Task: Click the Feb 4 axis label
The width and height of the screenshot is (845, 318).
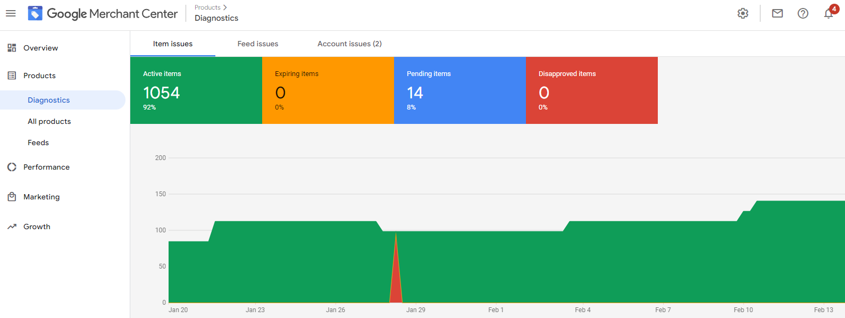Action: click(x=583, y=310)
